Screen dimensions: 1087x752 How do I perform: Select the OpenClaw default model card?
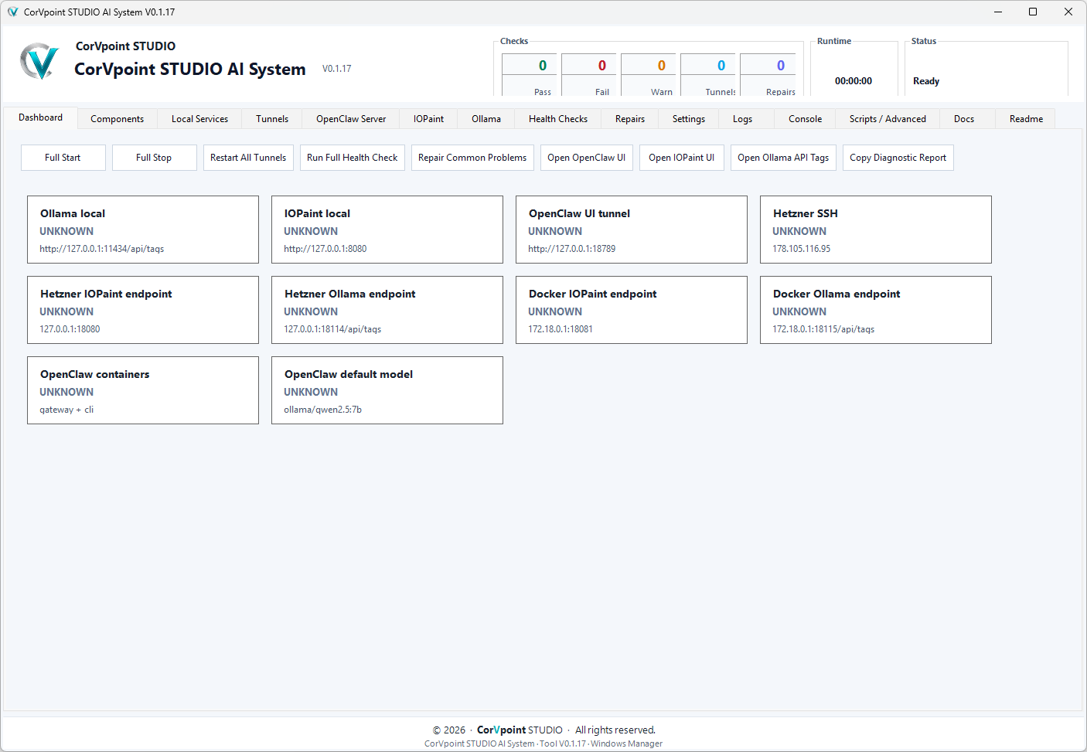(x=387, y=390)
